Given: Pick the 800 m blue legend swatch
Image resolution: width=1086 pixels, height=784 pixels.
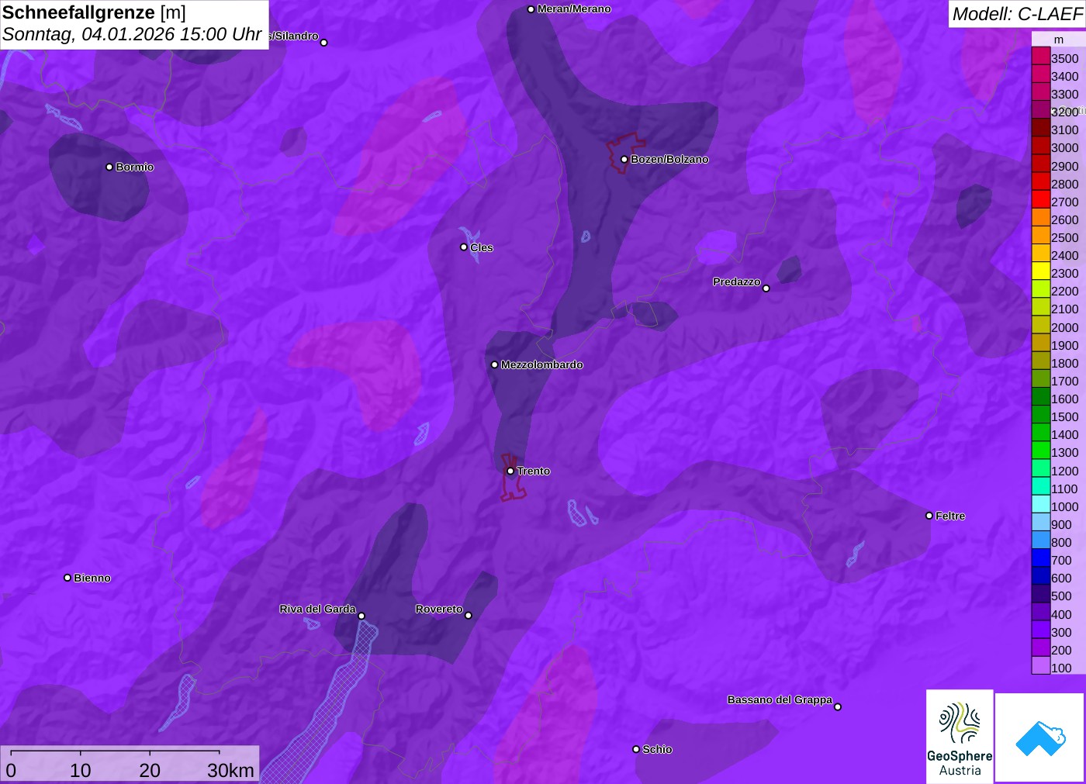Looking at the screenshot, I should point(1040,540).
